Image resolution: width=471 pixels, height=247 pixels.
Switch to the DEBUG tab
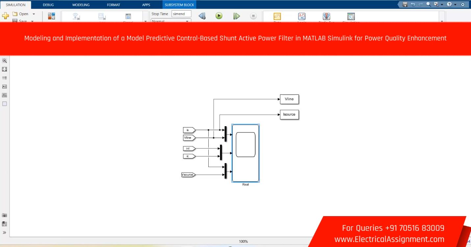[49, 5]
